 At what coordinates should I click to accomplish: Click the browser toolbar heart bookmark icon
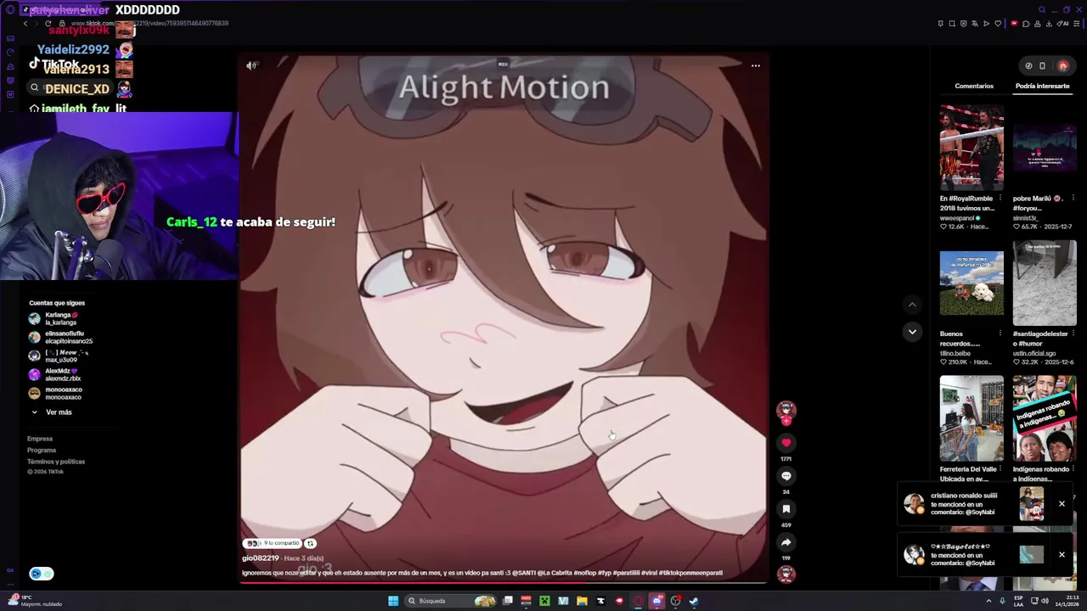pyautogui.click(x=998, y=24)
